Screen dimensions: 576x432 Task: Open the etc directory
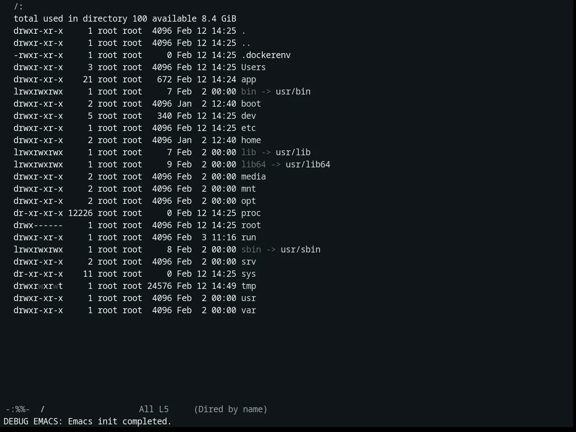click(x=248, y=128)
